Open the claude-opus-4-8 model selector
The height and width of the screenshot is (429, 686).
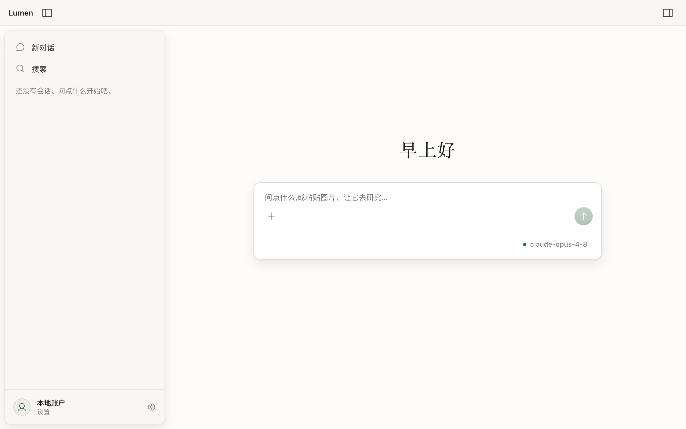[x=555, y=244]
